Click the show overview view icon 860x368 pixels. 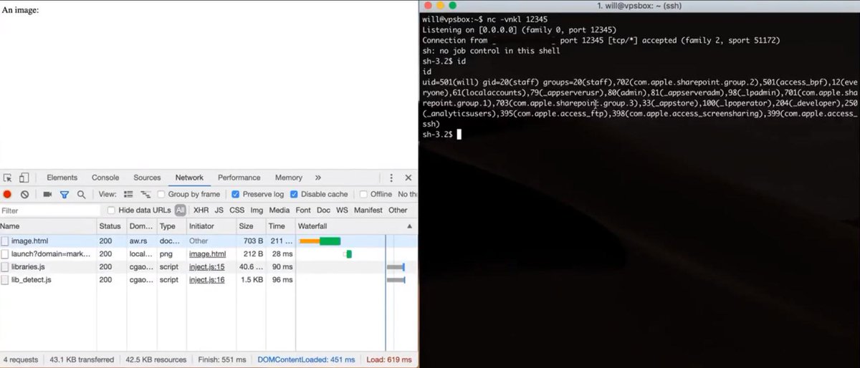(x=145, y=194)
